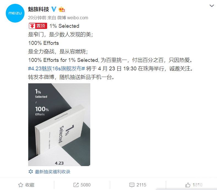Click the repost share icon
Screen dimensions: 217x190
click(76, 185)
